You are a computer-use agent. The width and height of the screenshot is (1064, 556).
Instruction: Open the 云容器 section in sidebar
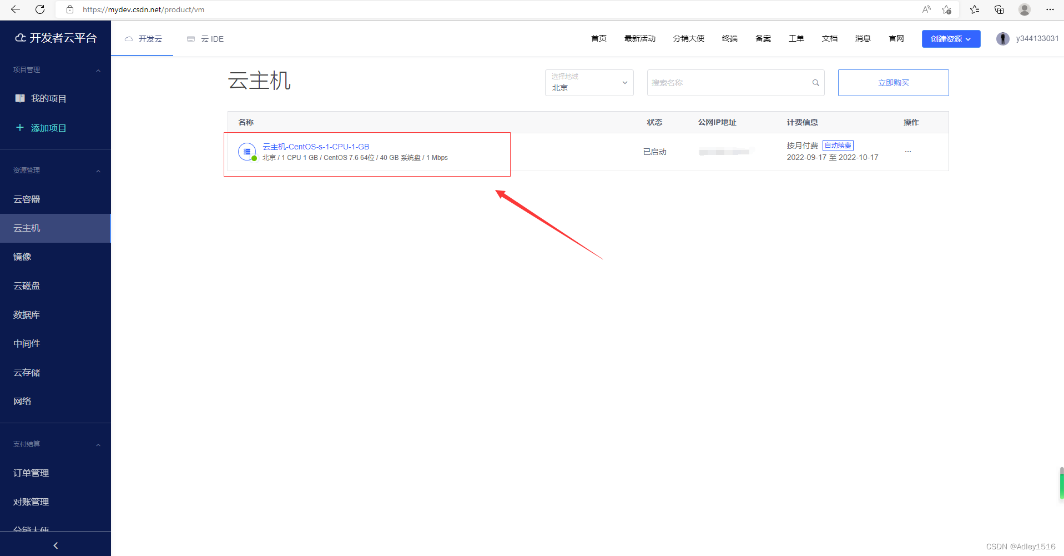pos(27,199)
